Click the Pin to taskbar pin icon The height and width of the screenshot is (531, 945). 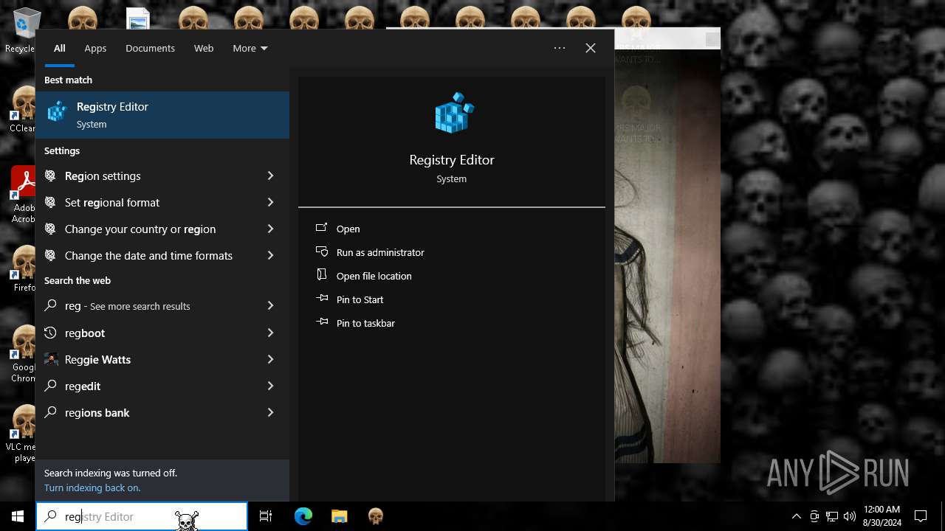click(322, 322)
